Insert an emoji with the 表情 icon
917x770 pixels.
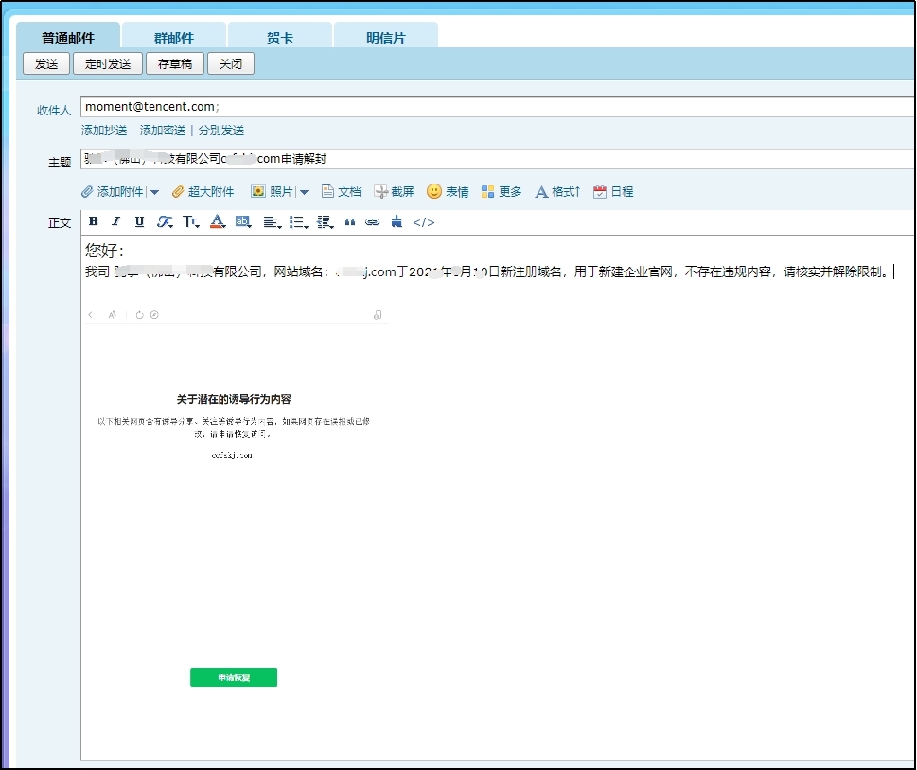(447, 191)
